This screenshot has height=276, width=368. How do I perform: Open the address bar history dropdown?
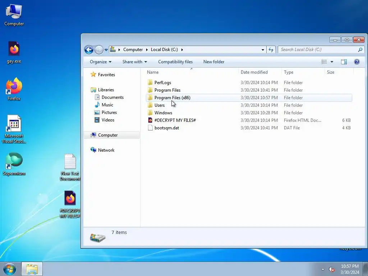pyautogui.click(x=263, y=50)
